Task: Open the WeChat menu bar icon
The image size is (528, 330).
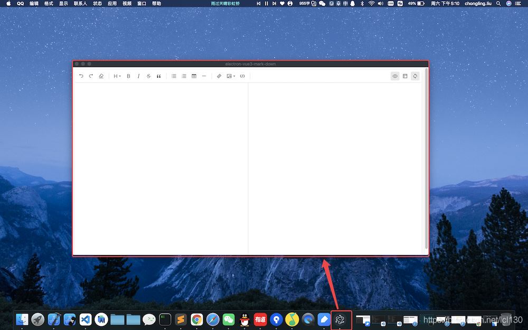Action: (x=322, y=3)
